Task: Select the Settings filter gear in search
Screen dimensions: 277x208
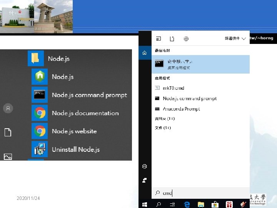Action: coord(186,39)
